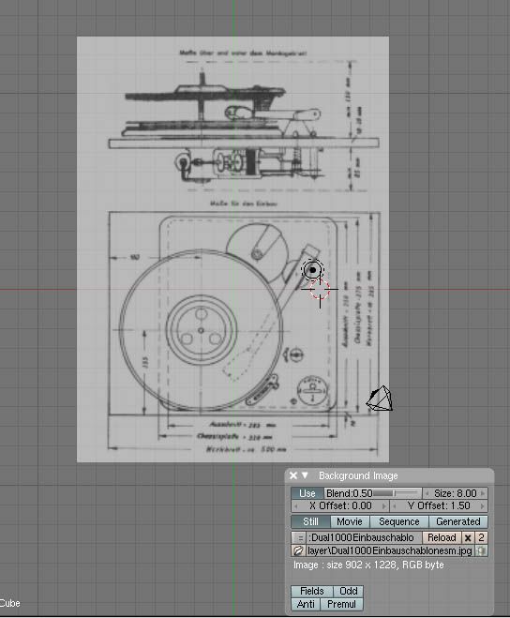Image resolution: width=510 pixels, height=618 pixels.
Task: Click the image user count 2 button
Action: pyautogui.click(x=481, y=537)
